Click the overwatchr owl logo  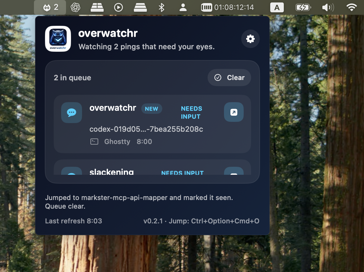(x=58, y=39)
